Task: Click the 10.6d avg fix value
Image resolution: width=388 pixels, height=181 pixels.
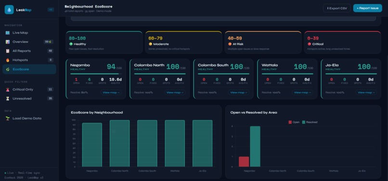Action: (116, 79)
